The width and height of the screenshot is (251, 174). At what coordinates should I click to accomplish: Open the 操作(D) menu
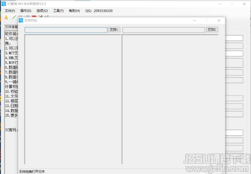click(26, 11)
